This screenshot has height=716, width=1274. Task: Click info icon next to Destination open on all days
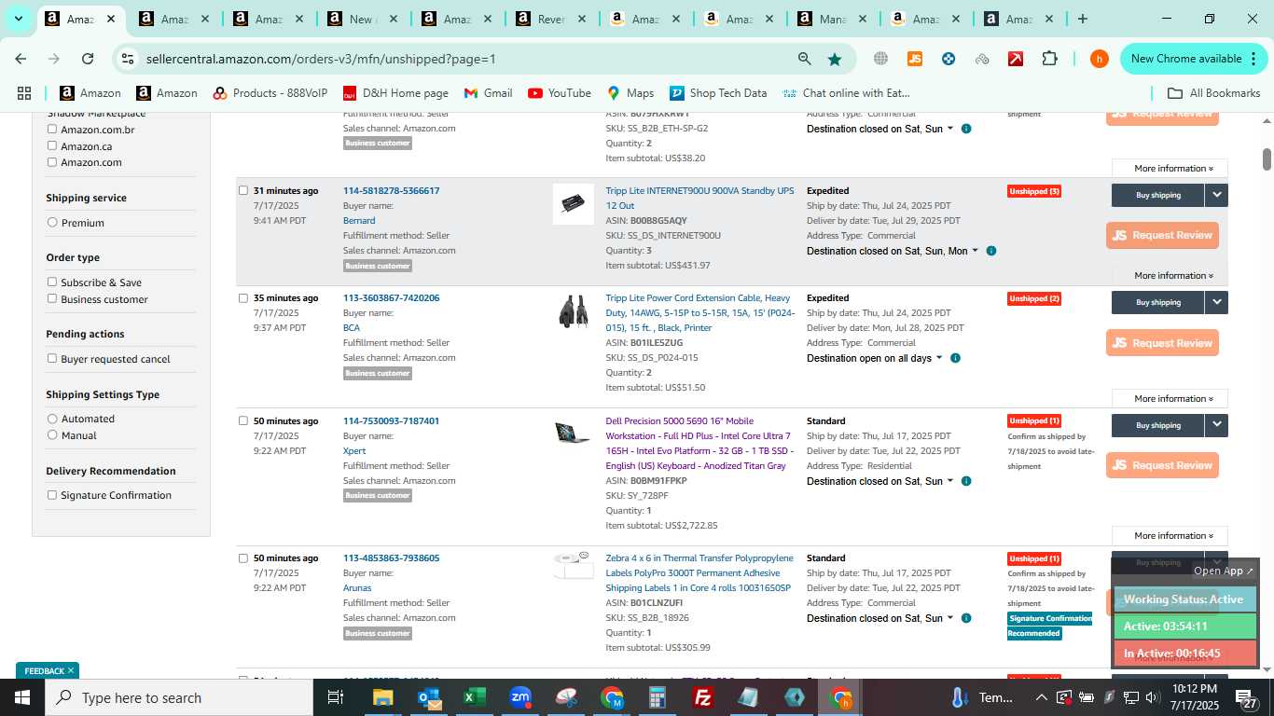[955, 358]
